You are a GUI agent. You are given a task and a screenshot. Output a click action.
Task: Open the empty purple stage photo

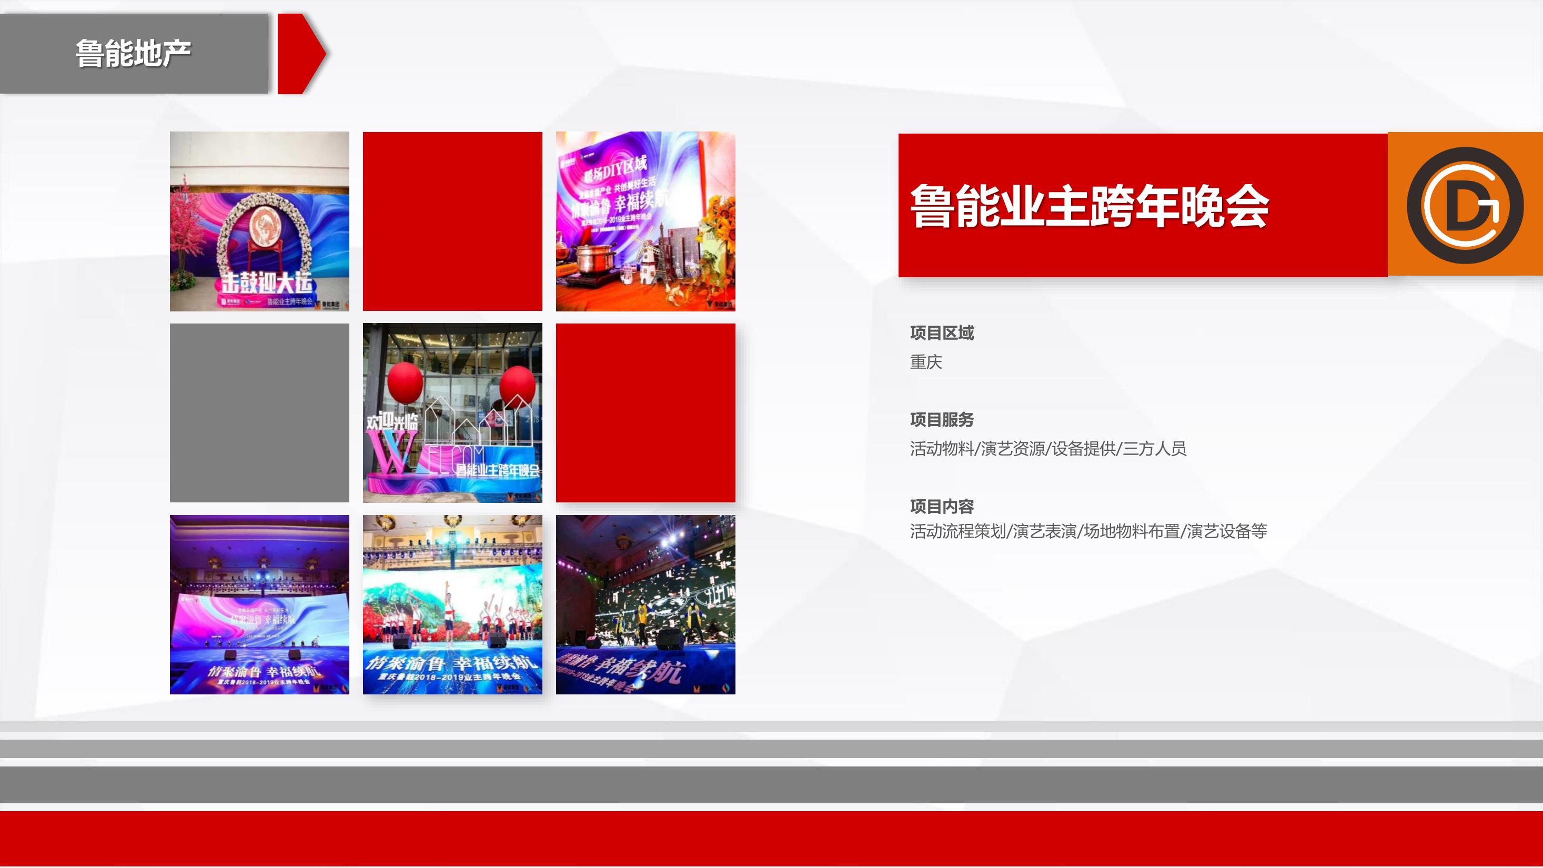[259, 604]
